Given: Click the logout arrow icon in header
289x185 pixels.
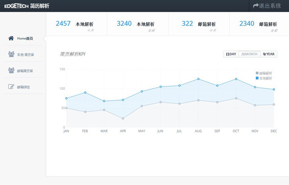Looking at the screenshot, I should [x=256, y=6].
